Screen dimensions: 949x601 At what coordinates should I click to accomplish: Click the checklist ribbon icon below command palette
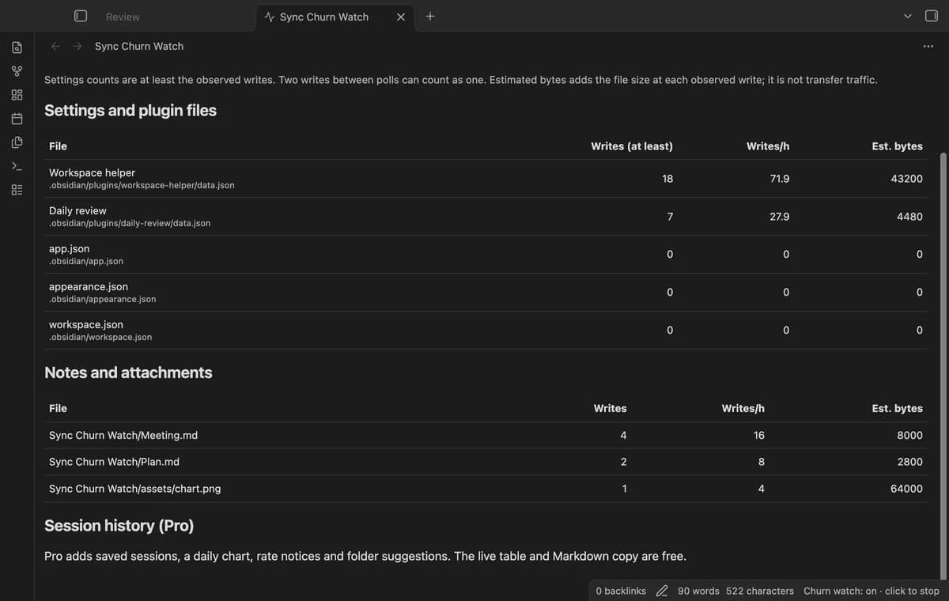pyautogui.click(x=17, y=190)
